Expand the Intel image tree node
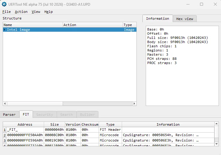221x155 pixels. point(5,30)
